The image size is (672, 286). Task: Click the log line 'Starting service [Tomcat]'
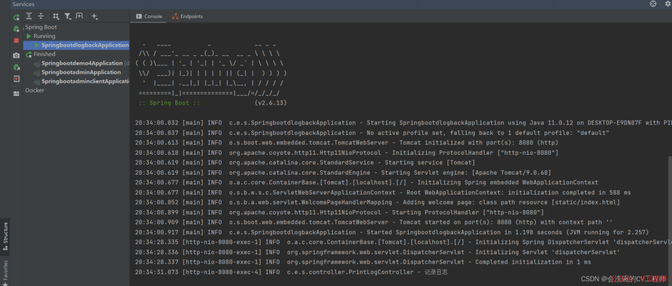305,163
